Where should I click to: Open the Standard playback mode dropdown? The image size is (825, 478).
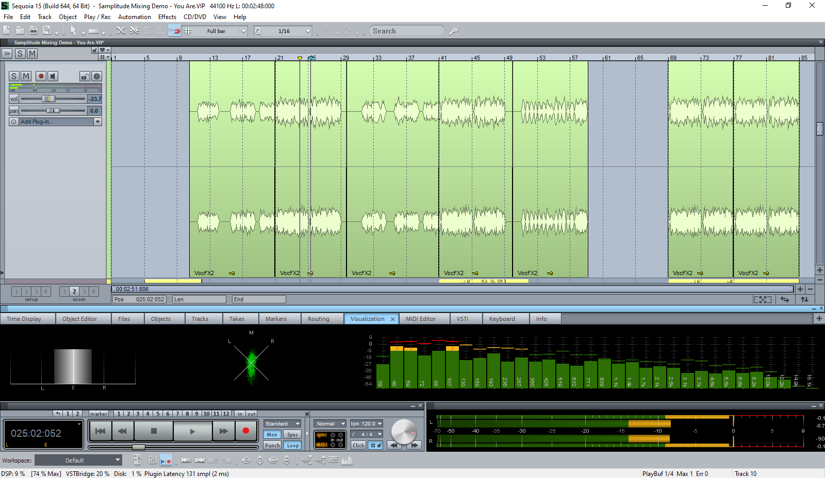coord(283,424)
